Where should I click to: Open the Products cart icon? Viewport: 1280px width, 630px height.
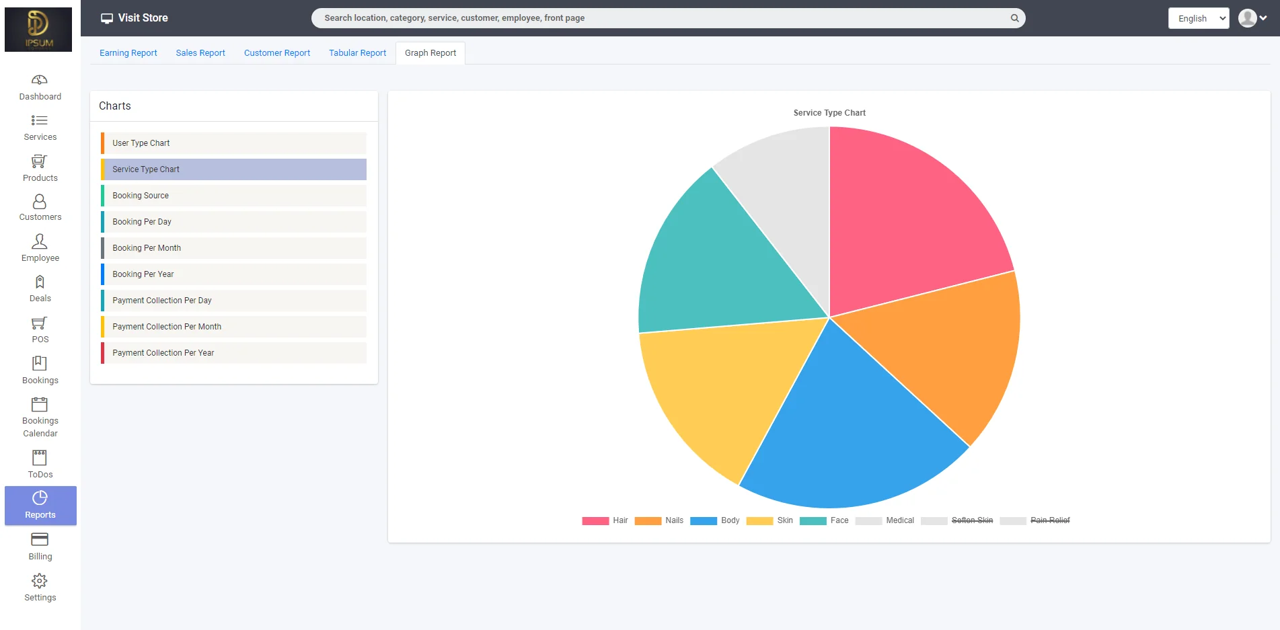(x=40, y=161)
